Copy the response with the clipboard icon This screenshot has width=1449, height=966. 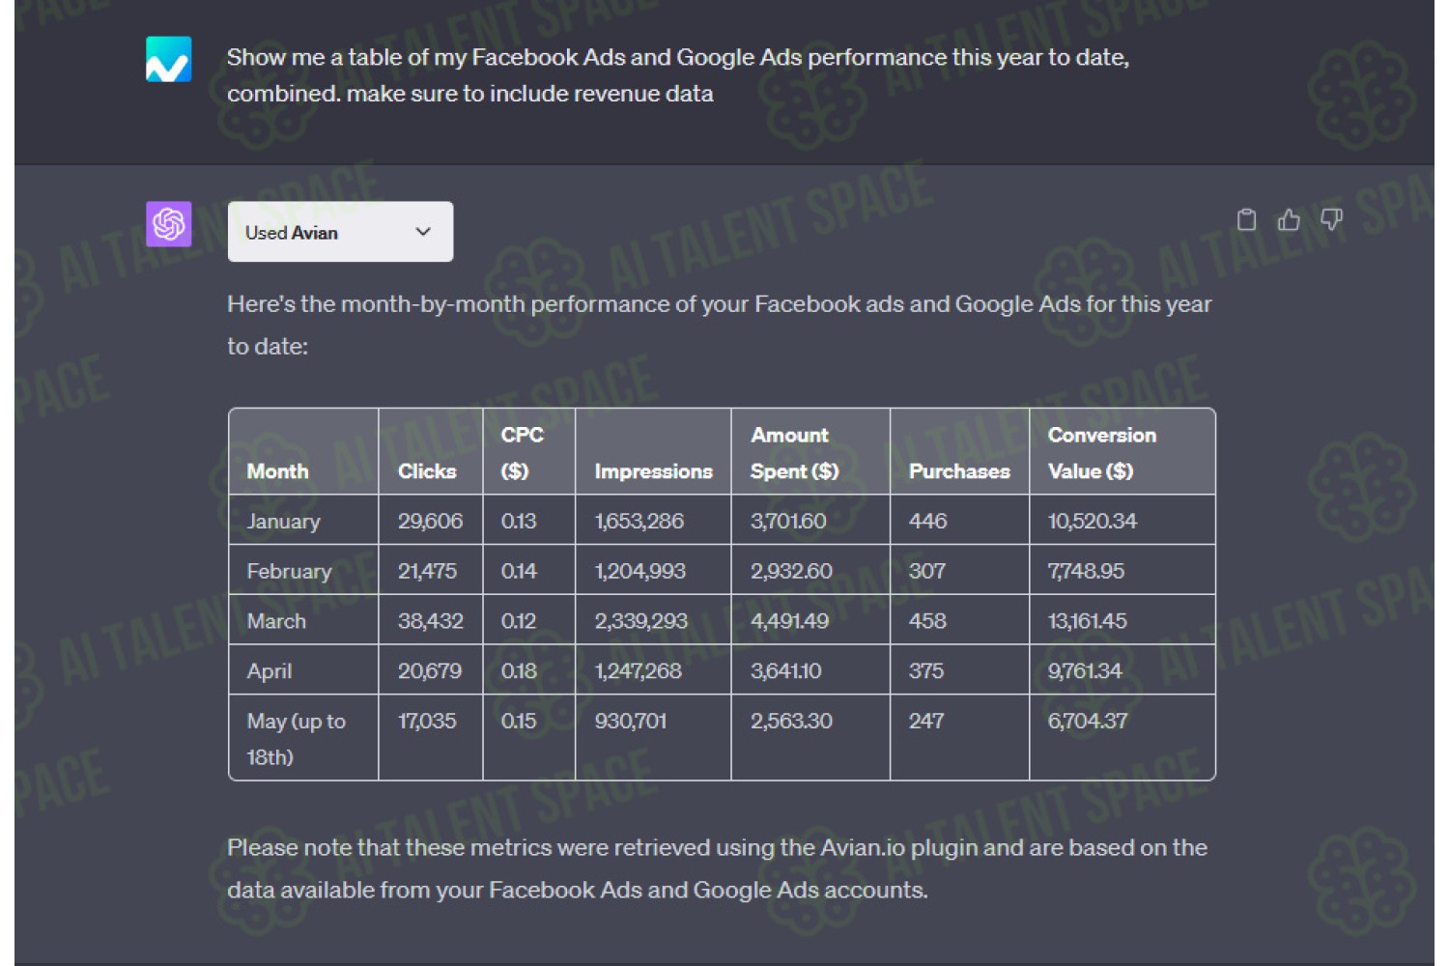[1246, 220]
